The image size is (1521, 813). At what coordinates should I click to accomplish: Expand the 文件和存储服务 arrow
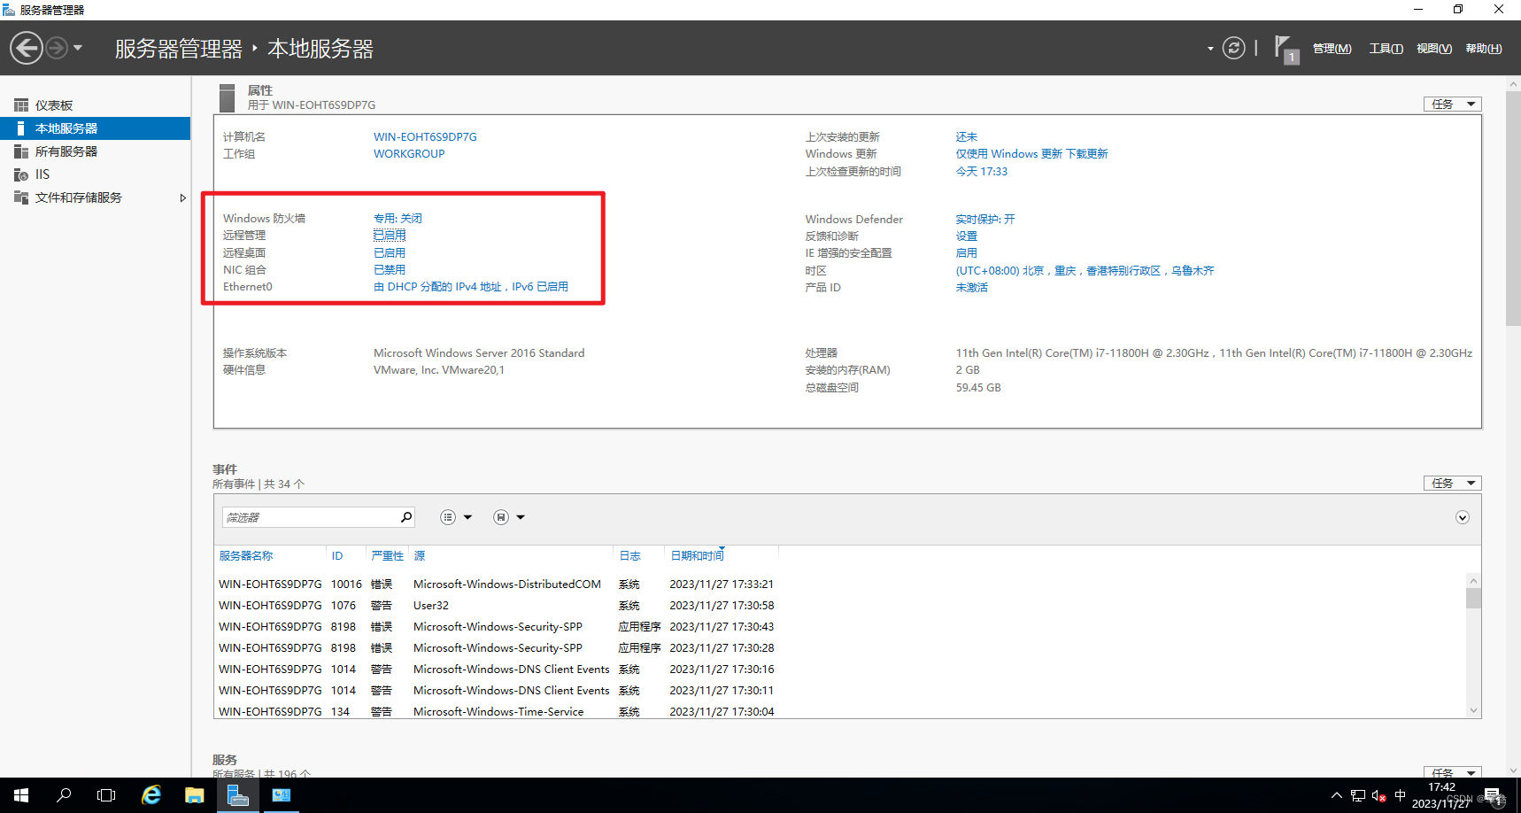(182, 197)
